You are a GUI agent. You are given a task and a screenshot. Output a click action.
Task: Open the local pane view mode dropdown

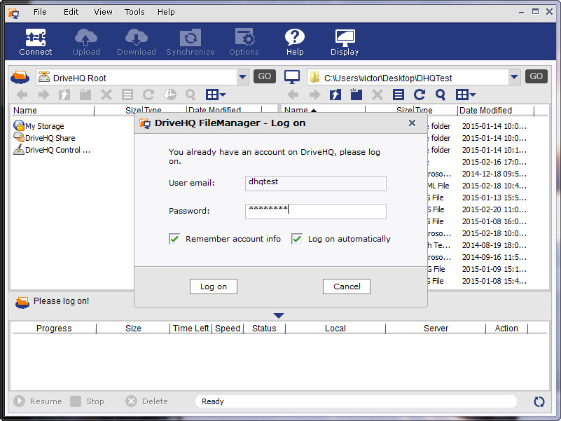tap(466, 95)
